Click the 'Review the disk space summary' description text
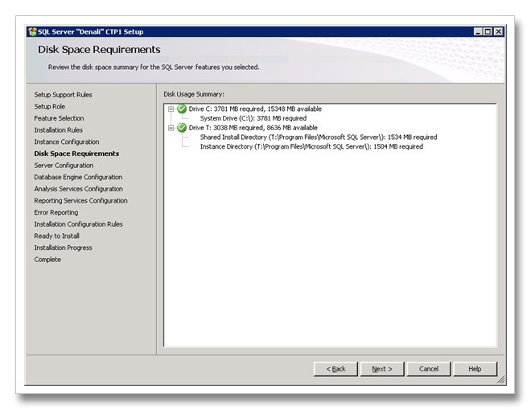The height and width of the screenshot is (410, 531). tap(154, 67)
